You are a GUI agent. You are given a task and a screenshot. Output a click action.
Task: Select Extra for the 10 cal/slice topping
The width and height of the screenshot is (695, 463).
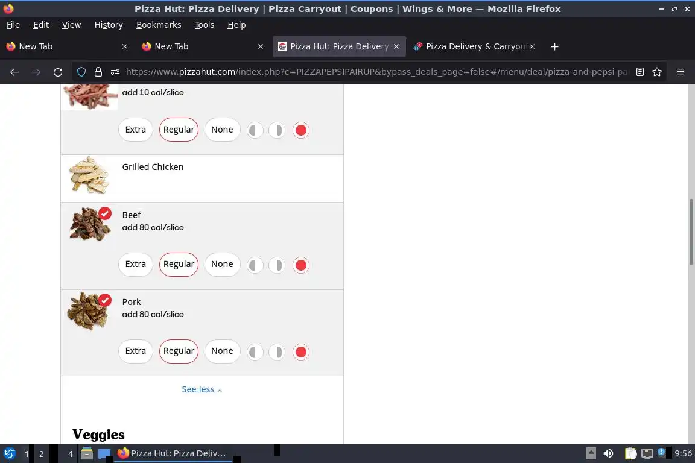135,130
